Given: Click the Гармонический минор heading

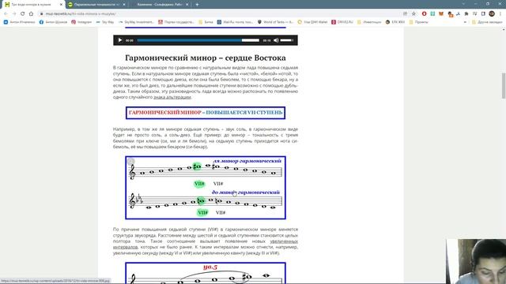Looking at the screenshot, I should point(206,58).
